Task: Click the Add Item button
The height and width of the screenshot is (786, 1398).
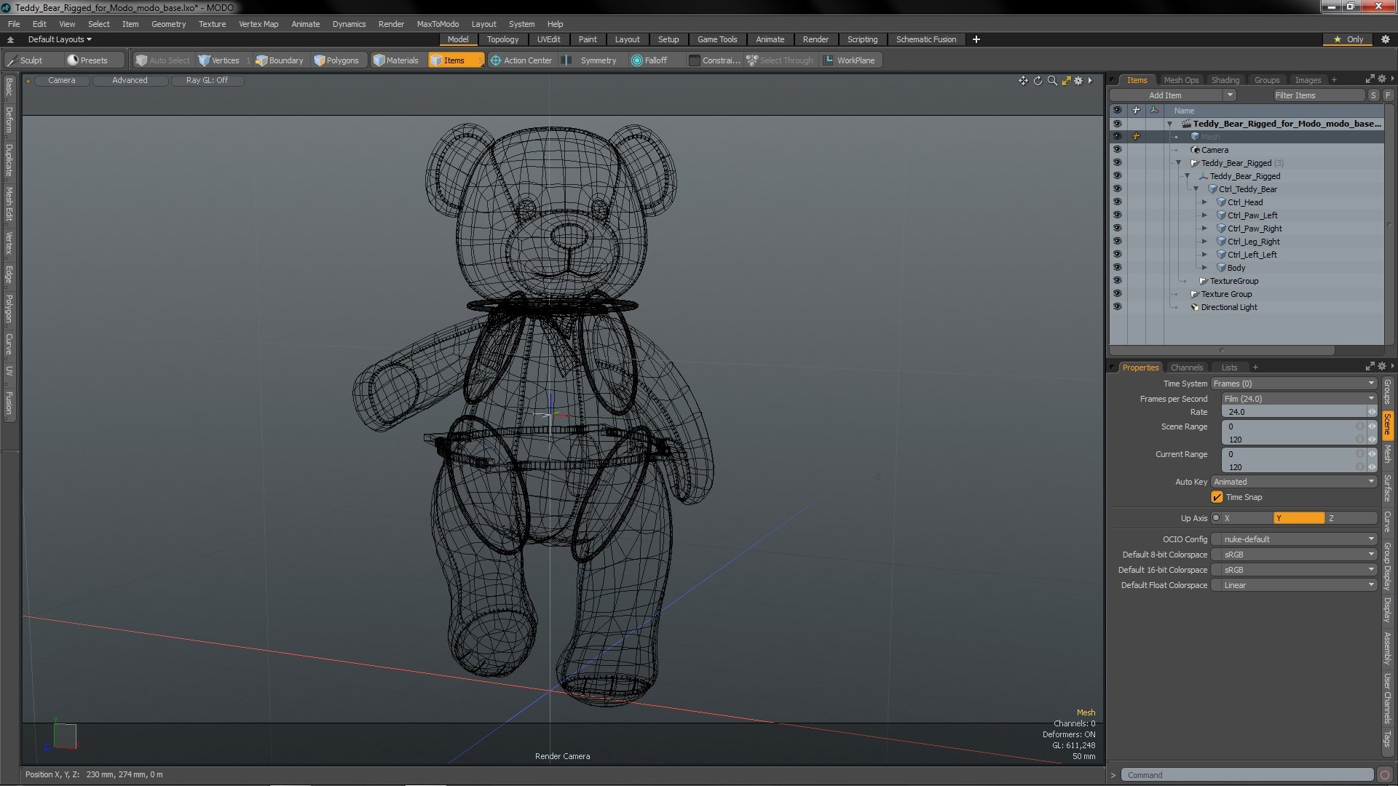Action: [1165, 95]
